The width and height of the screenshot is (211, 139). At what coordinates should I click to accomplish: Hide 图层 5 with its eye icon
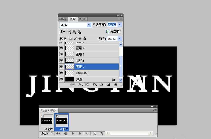point(61,54)
